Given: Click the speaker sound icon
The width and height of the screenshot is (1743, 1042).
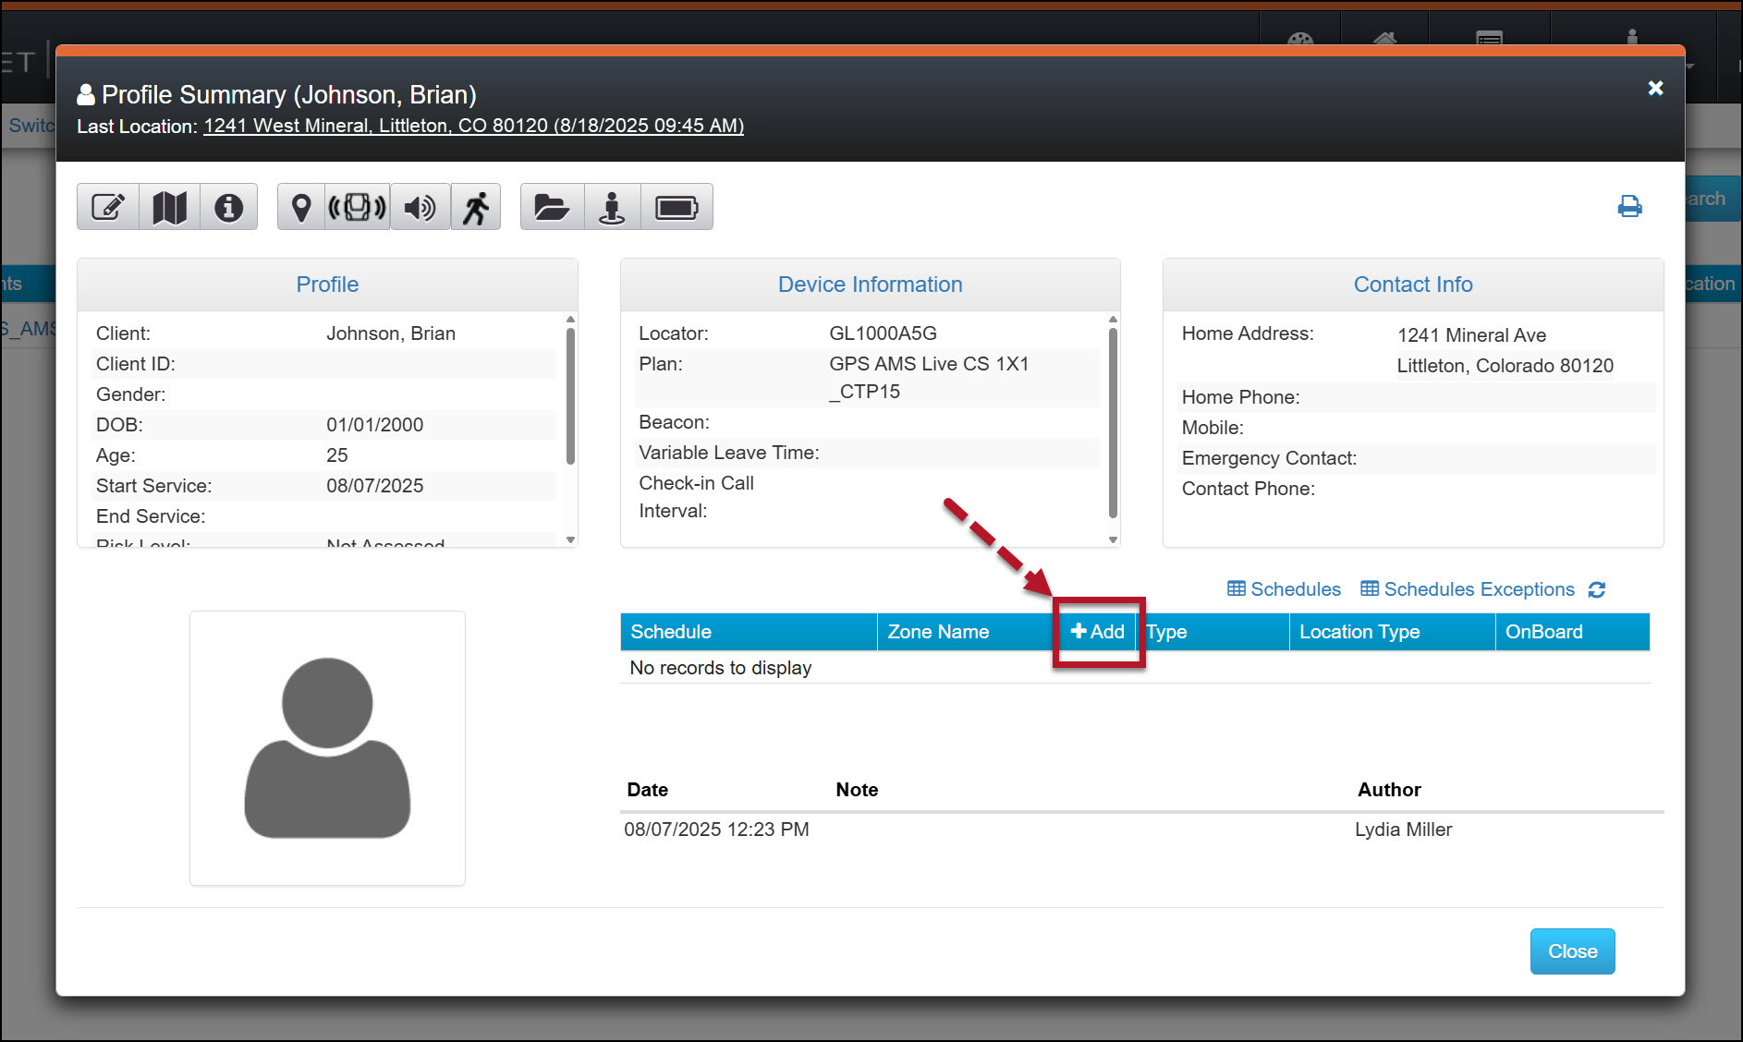Looking at the screenshot, I should point(420,207).
